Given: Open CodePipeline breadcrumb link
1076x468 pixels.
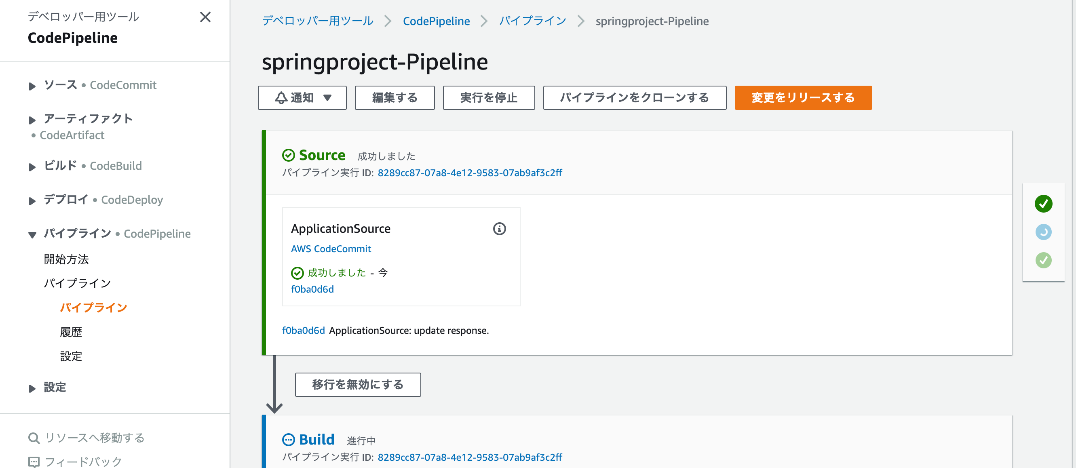Looking at the screenshot, I should 436,21.
